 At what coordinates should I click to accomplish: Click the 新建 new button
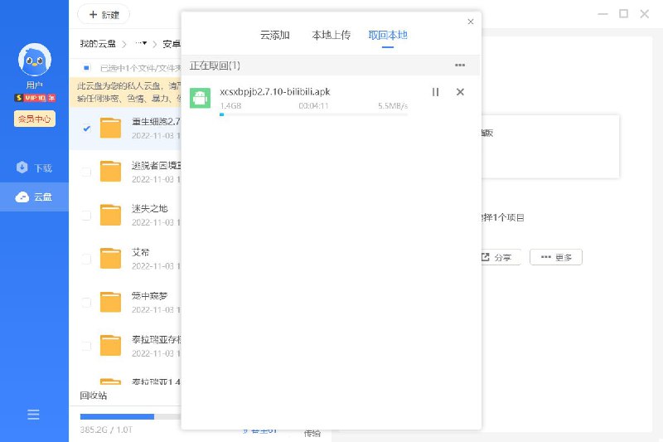click(104, 15)
